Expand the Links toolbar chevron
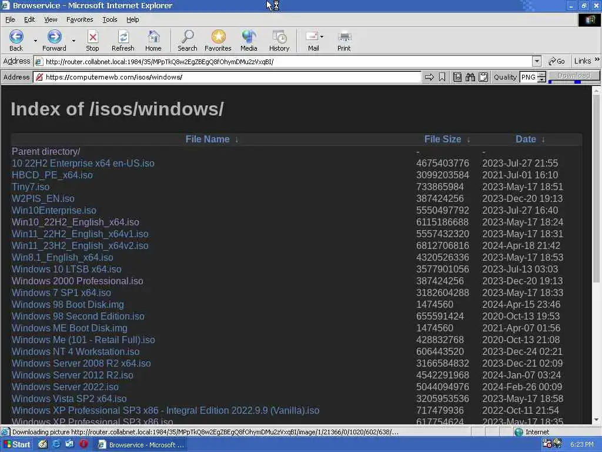The image size is (602, 452). pos(597,59)
